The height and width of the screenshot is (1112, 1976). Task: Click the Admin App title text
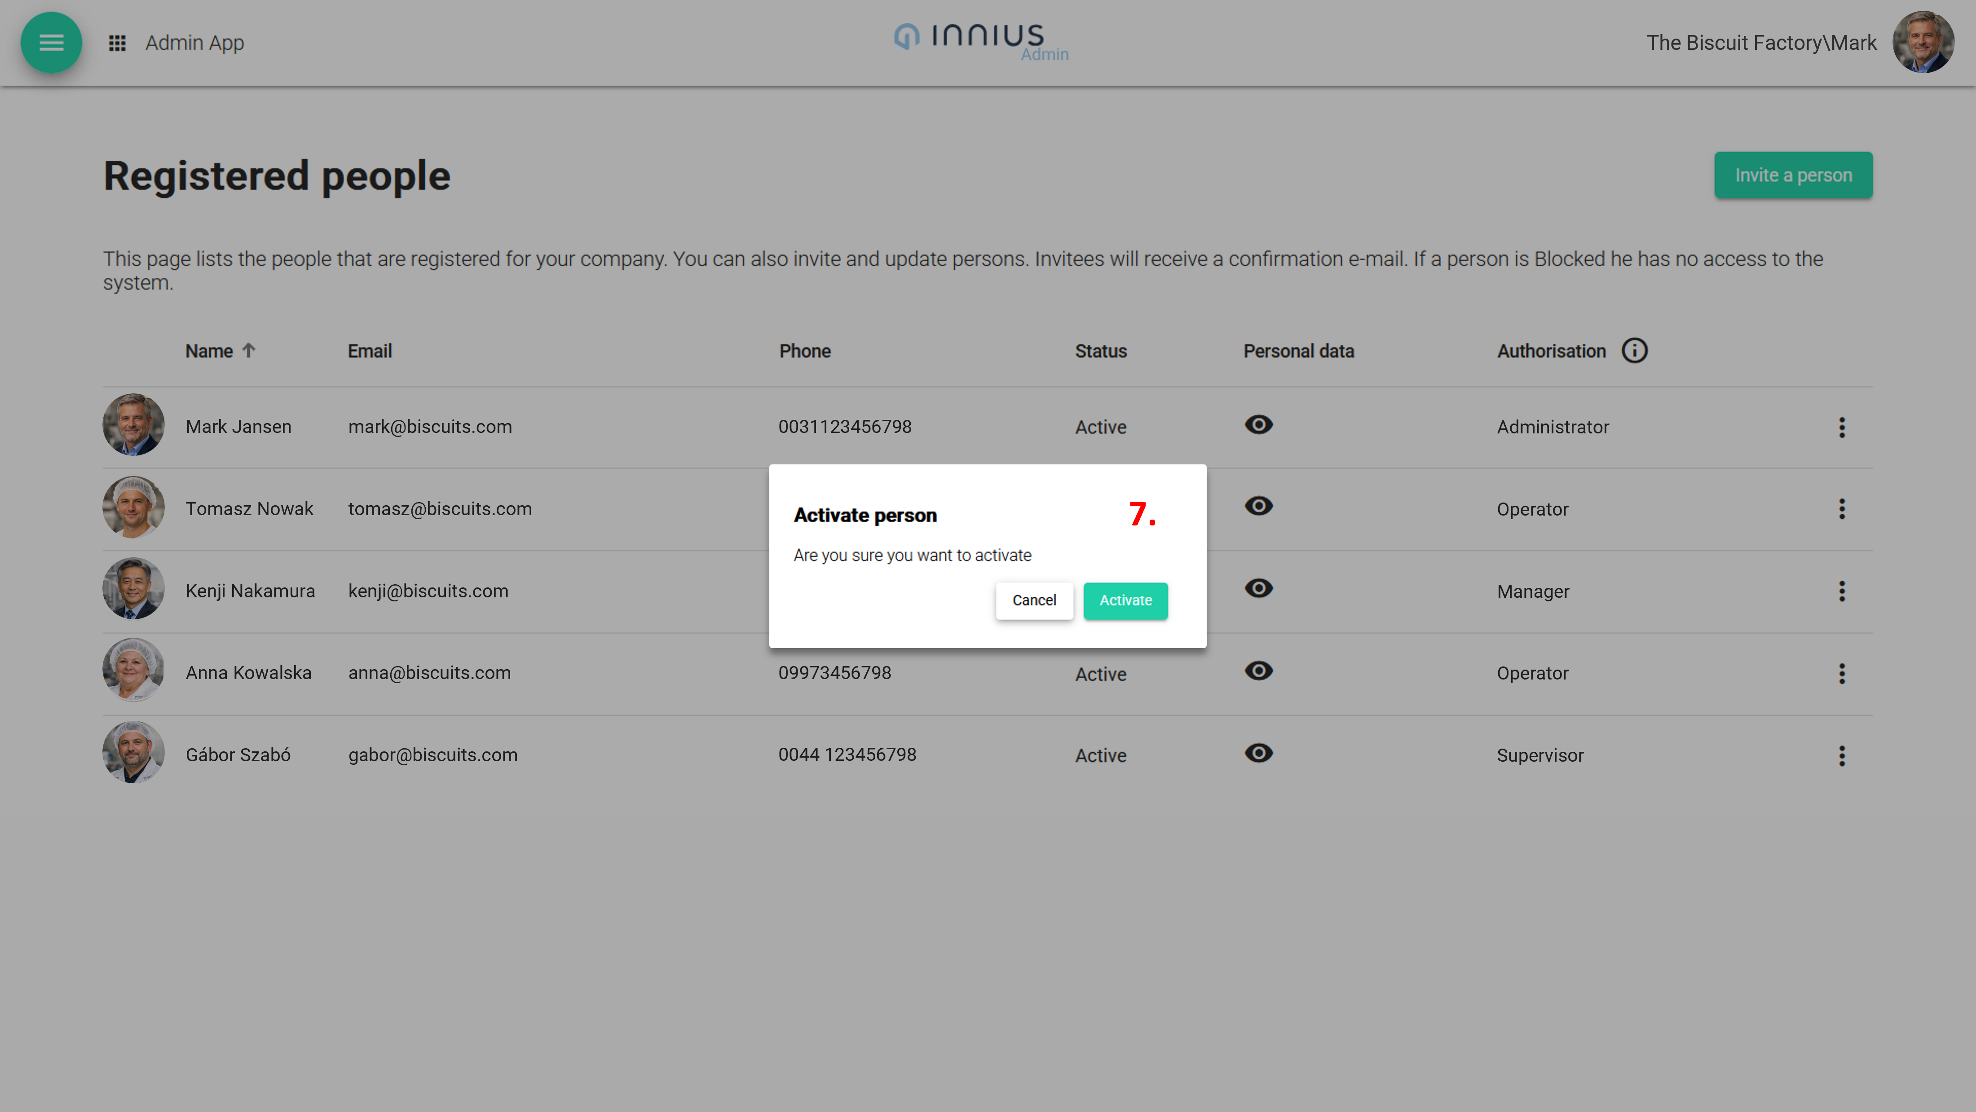(x=195, y=43)
